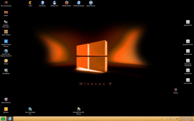Launch Revo Uninstaller Pro

point(30,111)
